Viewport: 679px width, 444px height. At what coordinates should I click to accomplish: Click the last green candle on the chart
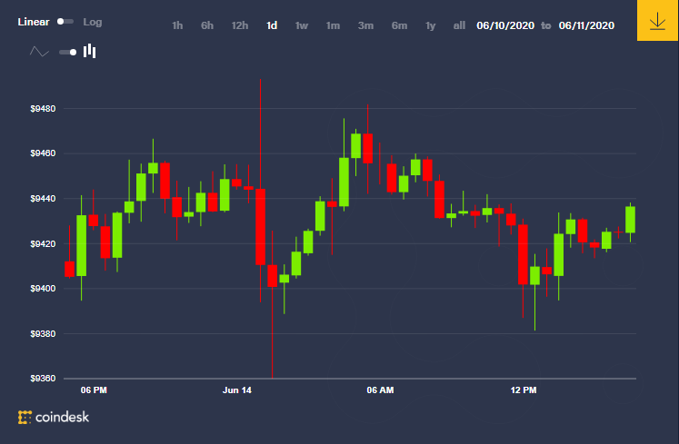(631, 220)
